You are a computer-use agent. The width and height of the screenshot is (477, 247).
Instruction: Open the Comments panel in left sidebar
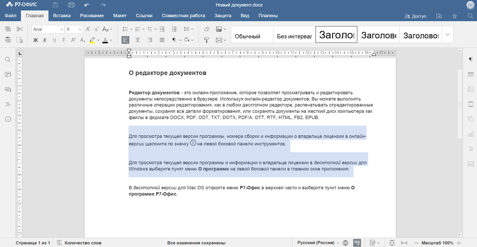tap(8, 74)
